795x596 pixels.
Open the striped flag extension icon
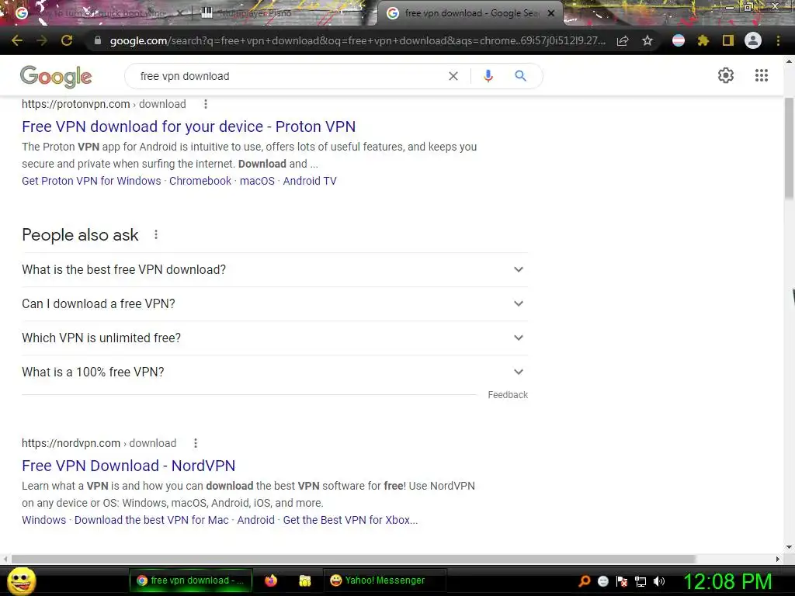[x=679, y=40]
